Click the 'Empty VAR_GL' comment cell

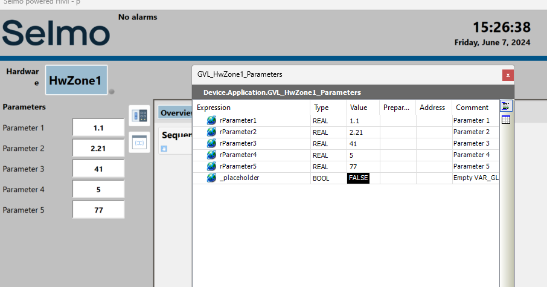click(x=476, y=178)
